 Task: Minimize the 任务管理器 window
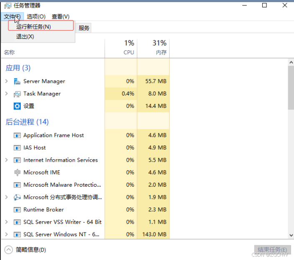[x=244, y=5]
